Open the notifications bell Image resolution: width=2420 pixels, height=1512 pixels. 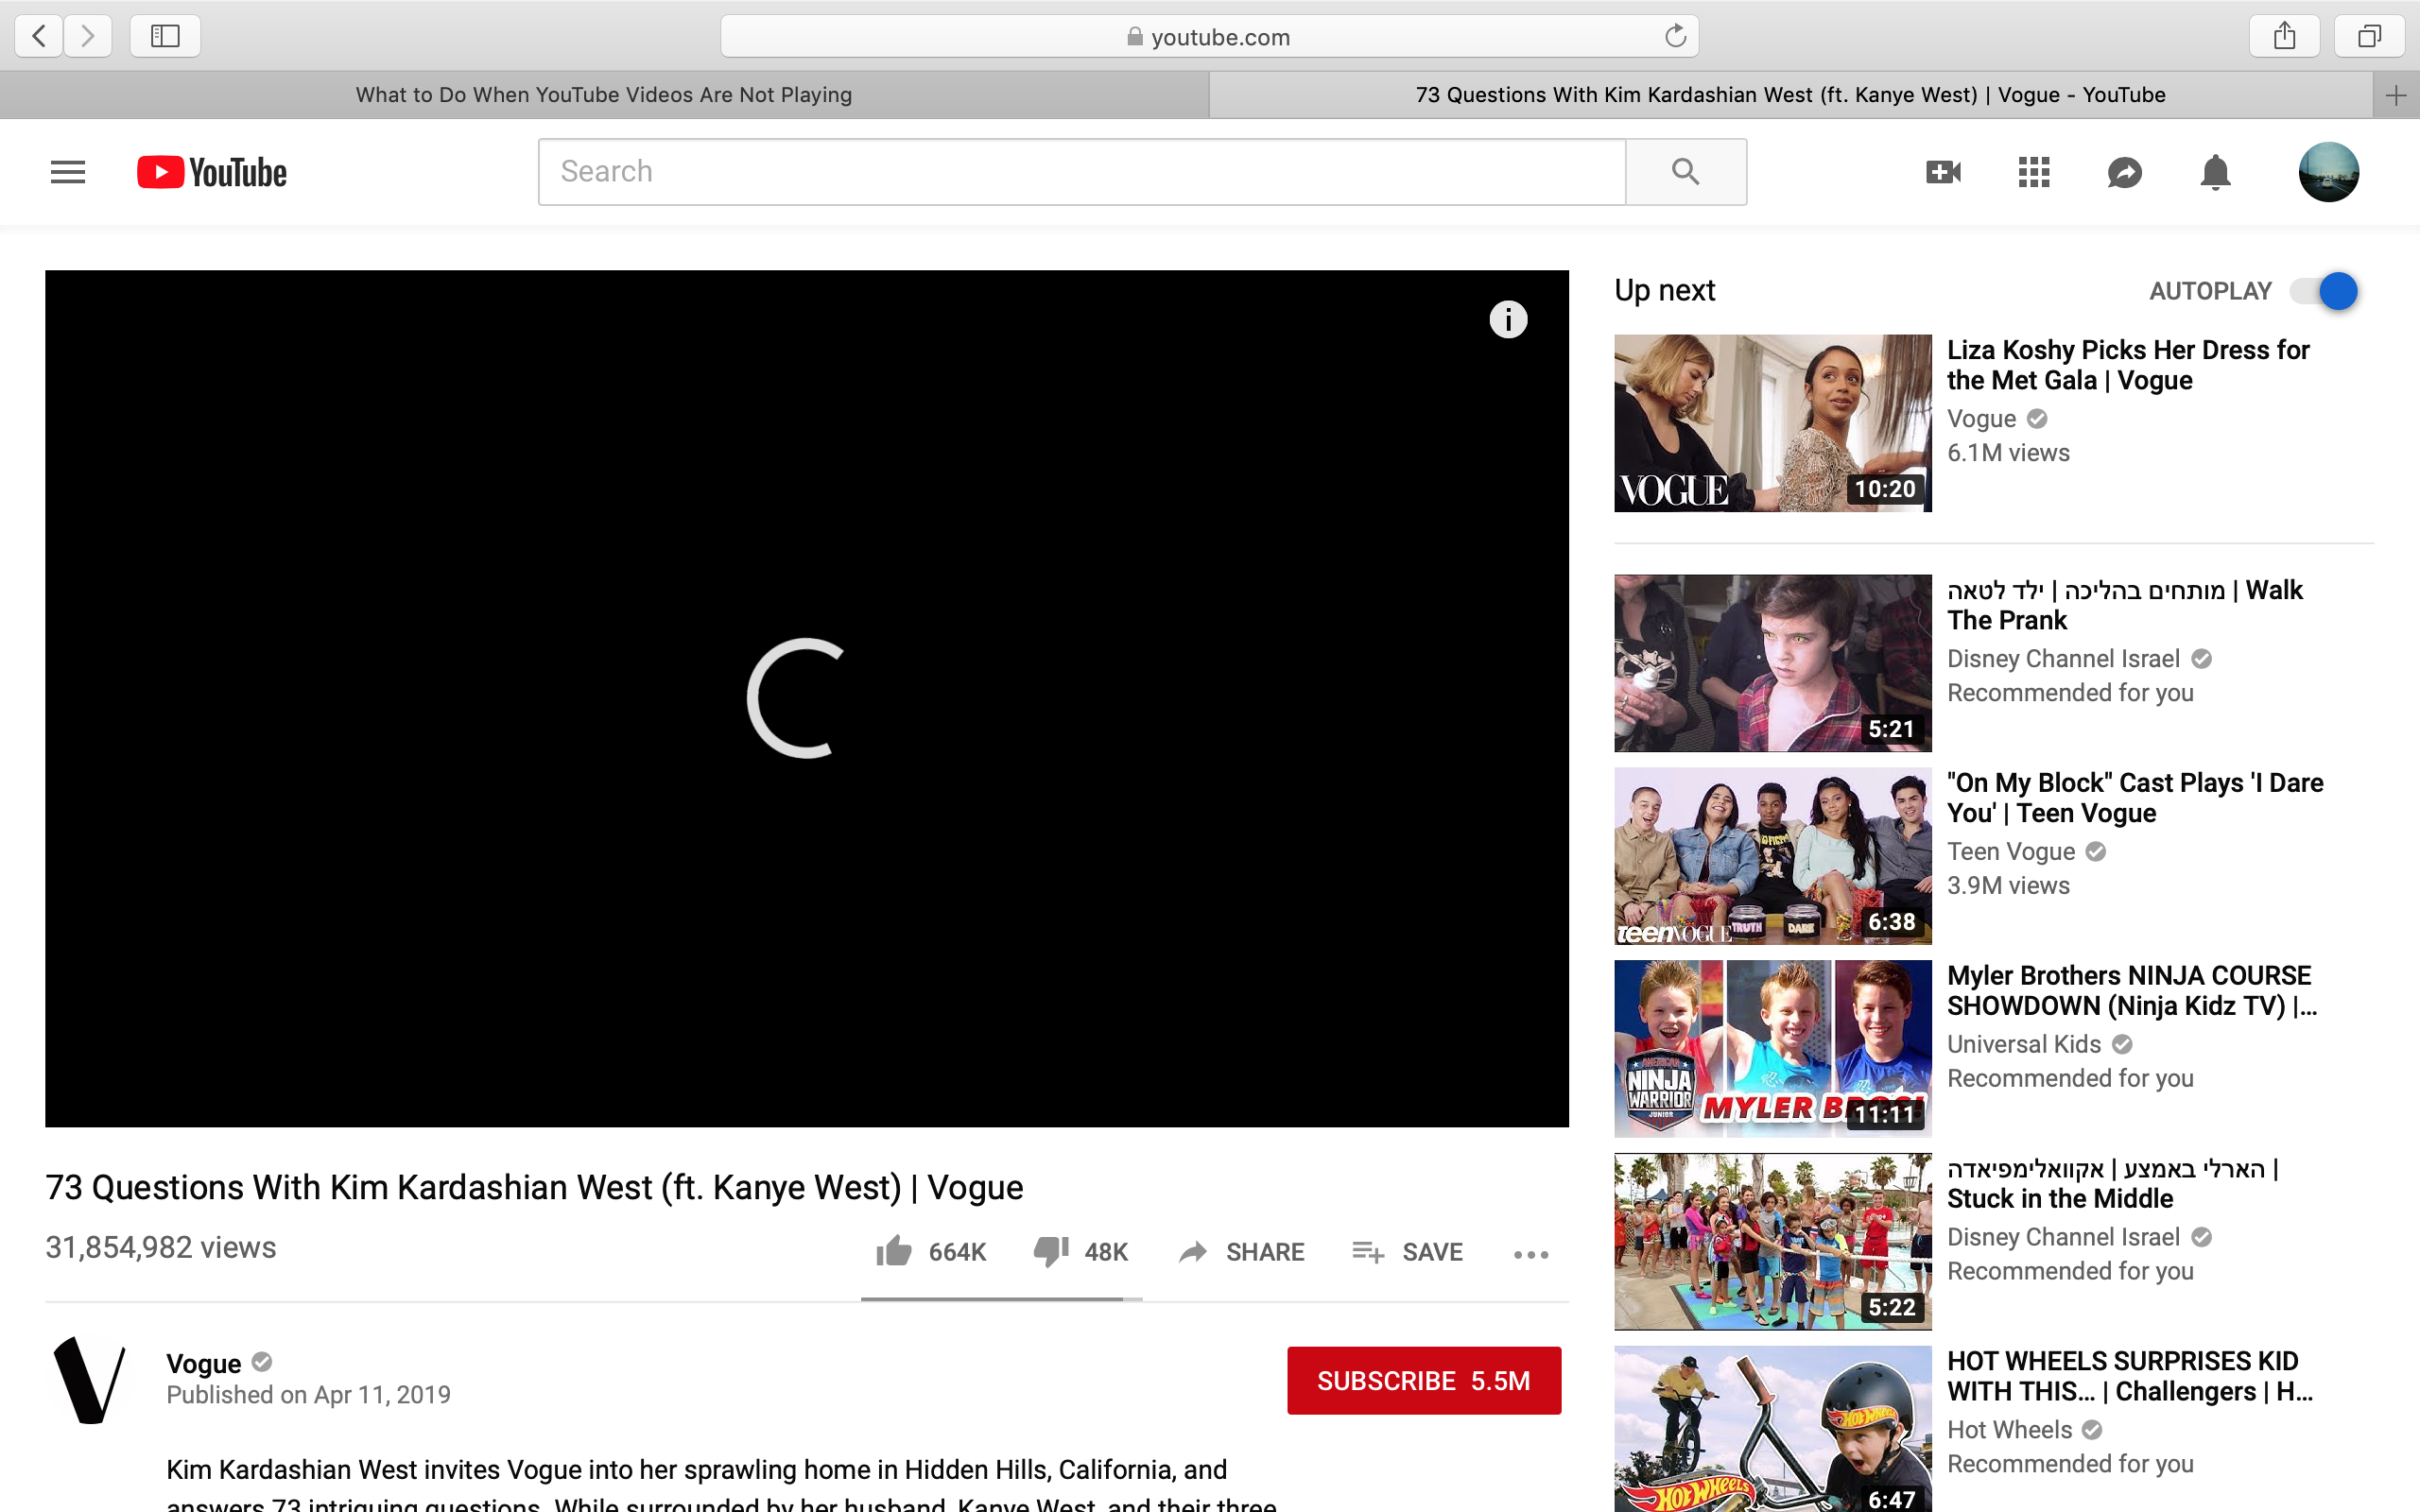tap(2215, 172)
